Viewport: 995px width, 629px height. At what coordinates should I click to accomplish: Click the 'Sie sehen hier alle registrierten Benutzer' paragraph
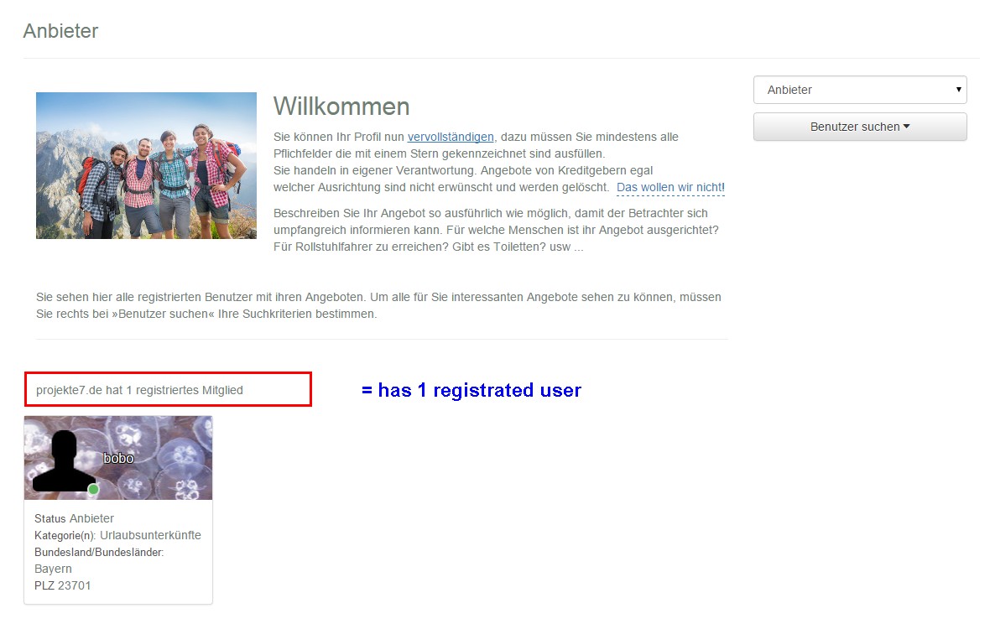pyautogui.click(x=379, y=305)
